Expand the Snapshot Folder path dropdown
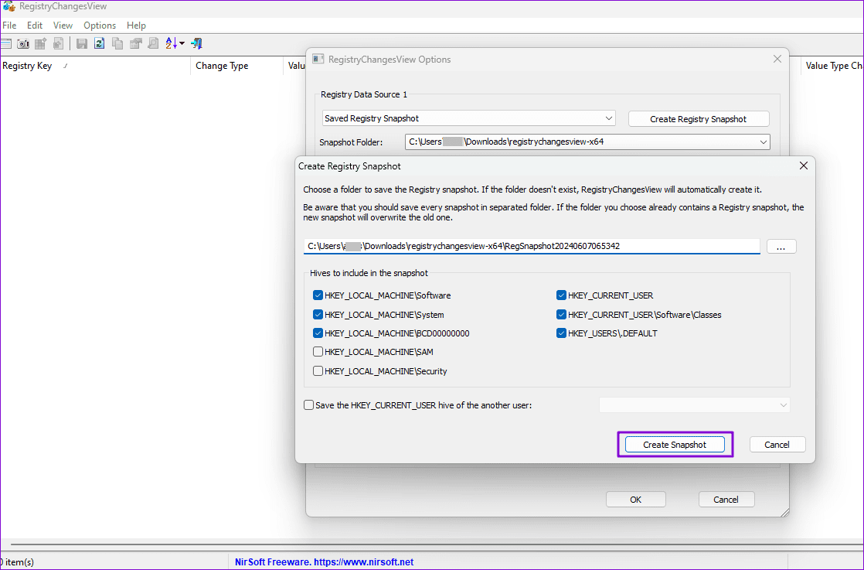The width and height of the screenshot is (864, 570). [764, 142]
